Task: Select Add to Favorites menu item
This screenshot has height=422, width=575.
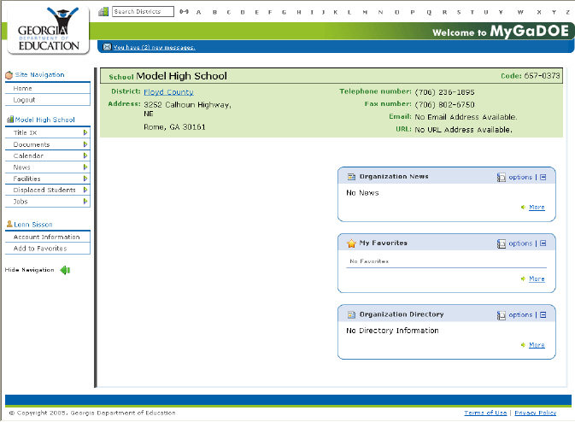Action: coord(48,249)
